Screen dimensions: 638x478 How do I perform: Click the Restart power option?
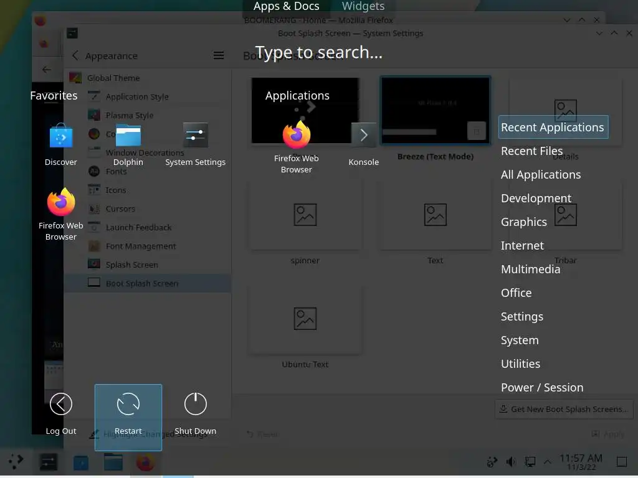(128, 418)
